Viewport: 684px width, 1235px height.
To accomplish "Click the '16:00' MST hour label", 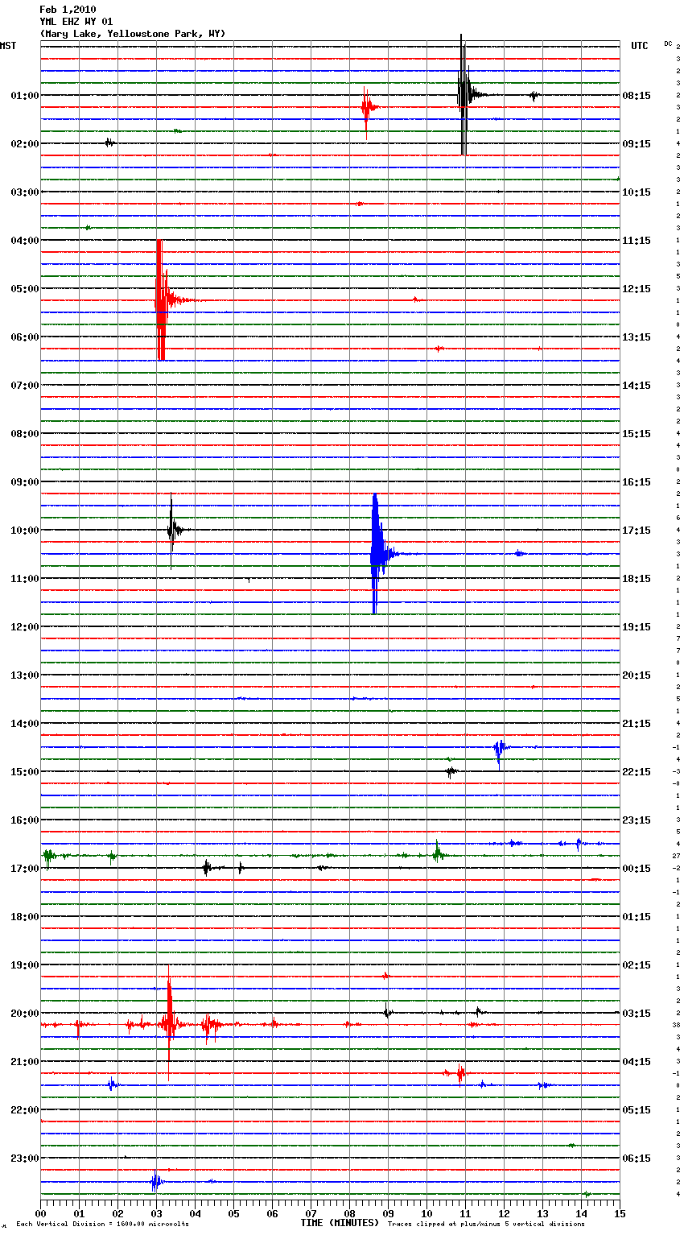I will pyautogui.click(x=24, y=820).
